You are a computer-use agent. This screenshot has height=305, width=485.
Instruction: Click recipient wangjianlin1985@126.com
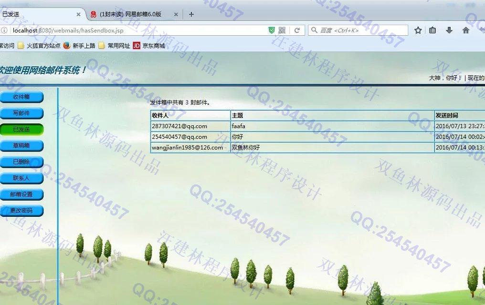click(188, 148)
